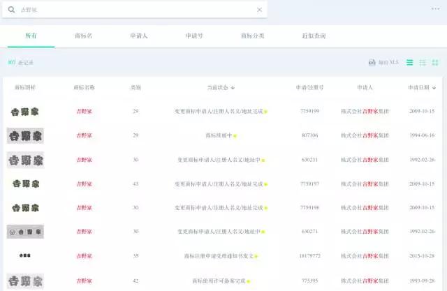Click registration number 775395
The image size is (447, 291).
[309, 281]
